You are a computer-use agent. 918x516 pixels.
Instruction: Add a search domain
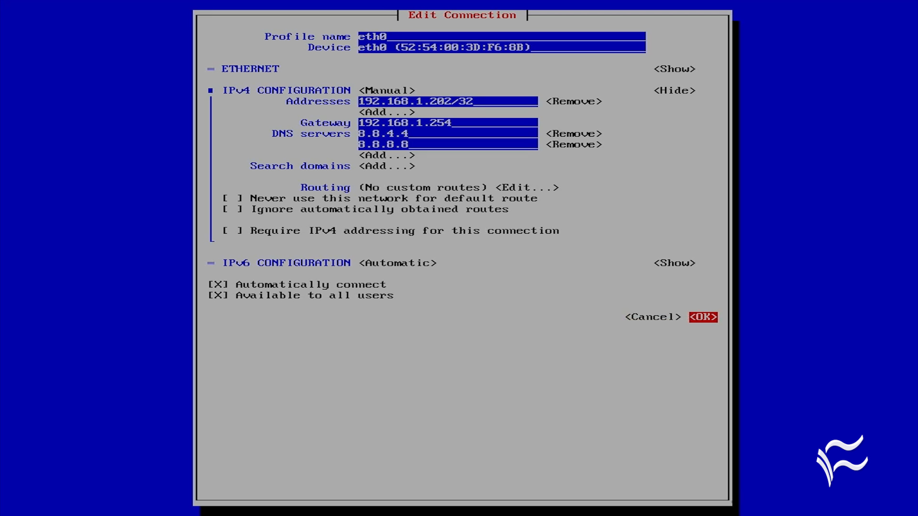coord(386,166)
